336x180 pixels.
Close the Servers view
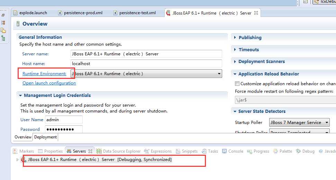tap(90, 151)
